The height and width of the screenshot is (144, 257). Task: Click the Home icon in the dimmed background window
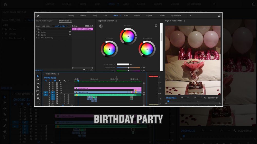pos(5,4)
